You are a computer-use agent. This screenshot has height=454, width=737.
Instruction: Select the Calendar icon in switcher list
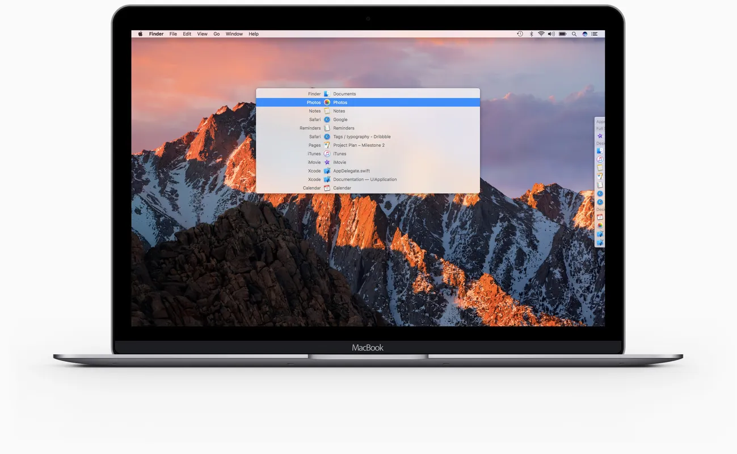327,188
